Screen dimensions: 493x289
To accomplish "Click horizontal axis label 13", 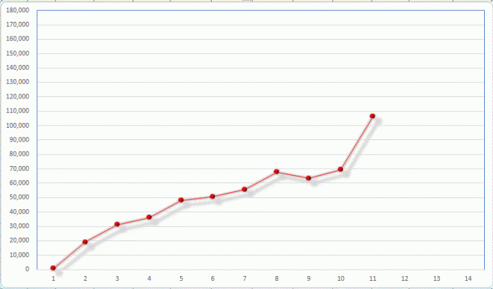I will click(437, 278).
